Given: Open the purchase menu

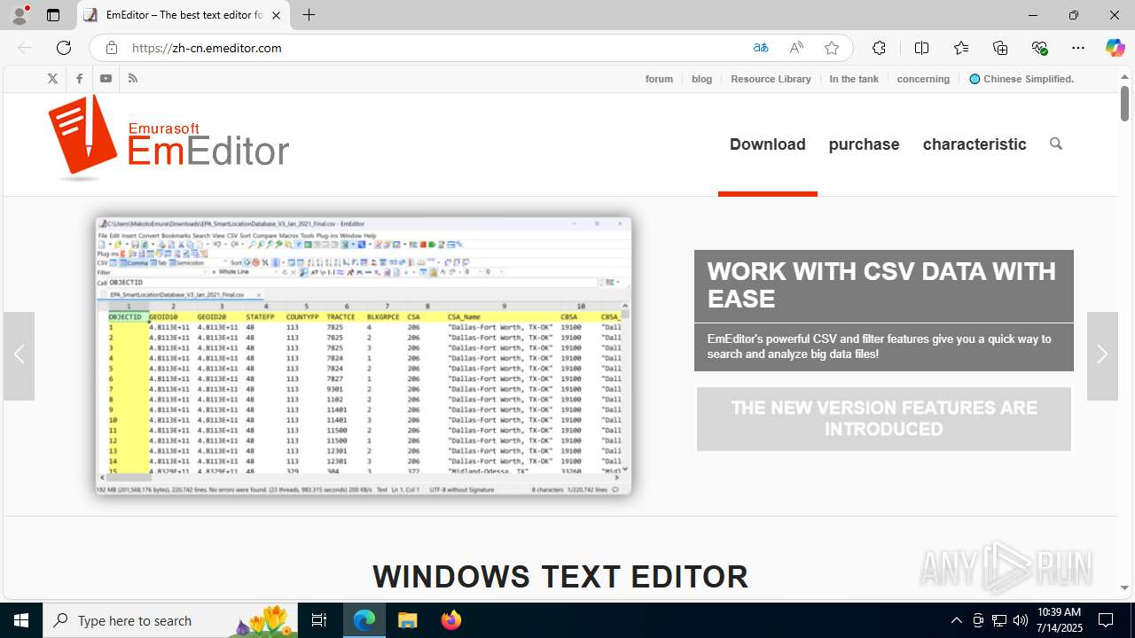Looking at the screenshot, I should pos(864,144).
